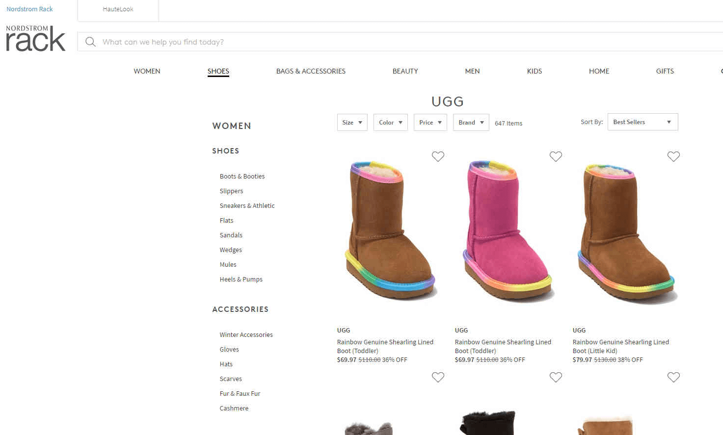Open the SHOES navigation menu
The width and height of the screenshot is (723, 435).
218,71
